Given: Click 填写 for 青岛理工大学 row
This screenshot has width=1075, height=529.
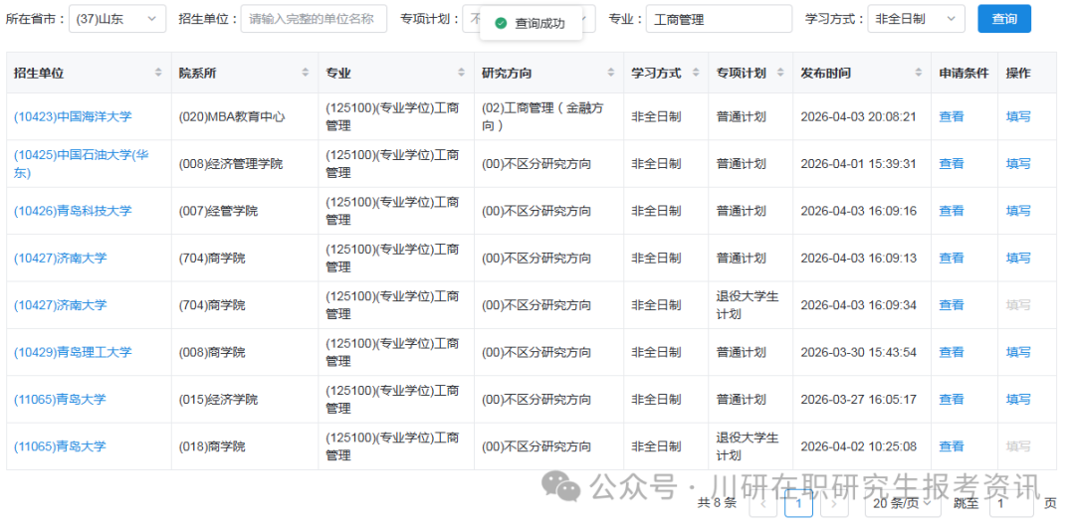Looking at the screenshot, I should pyautogui.click(x=1018, y=352).
